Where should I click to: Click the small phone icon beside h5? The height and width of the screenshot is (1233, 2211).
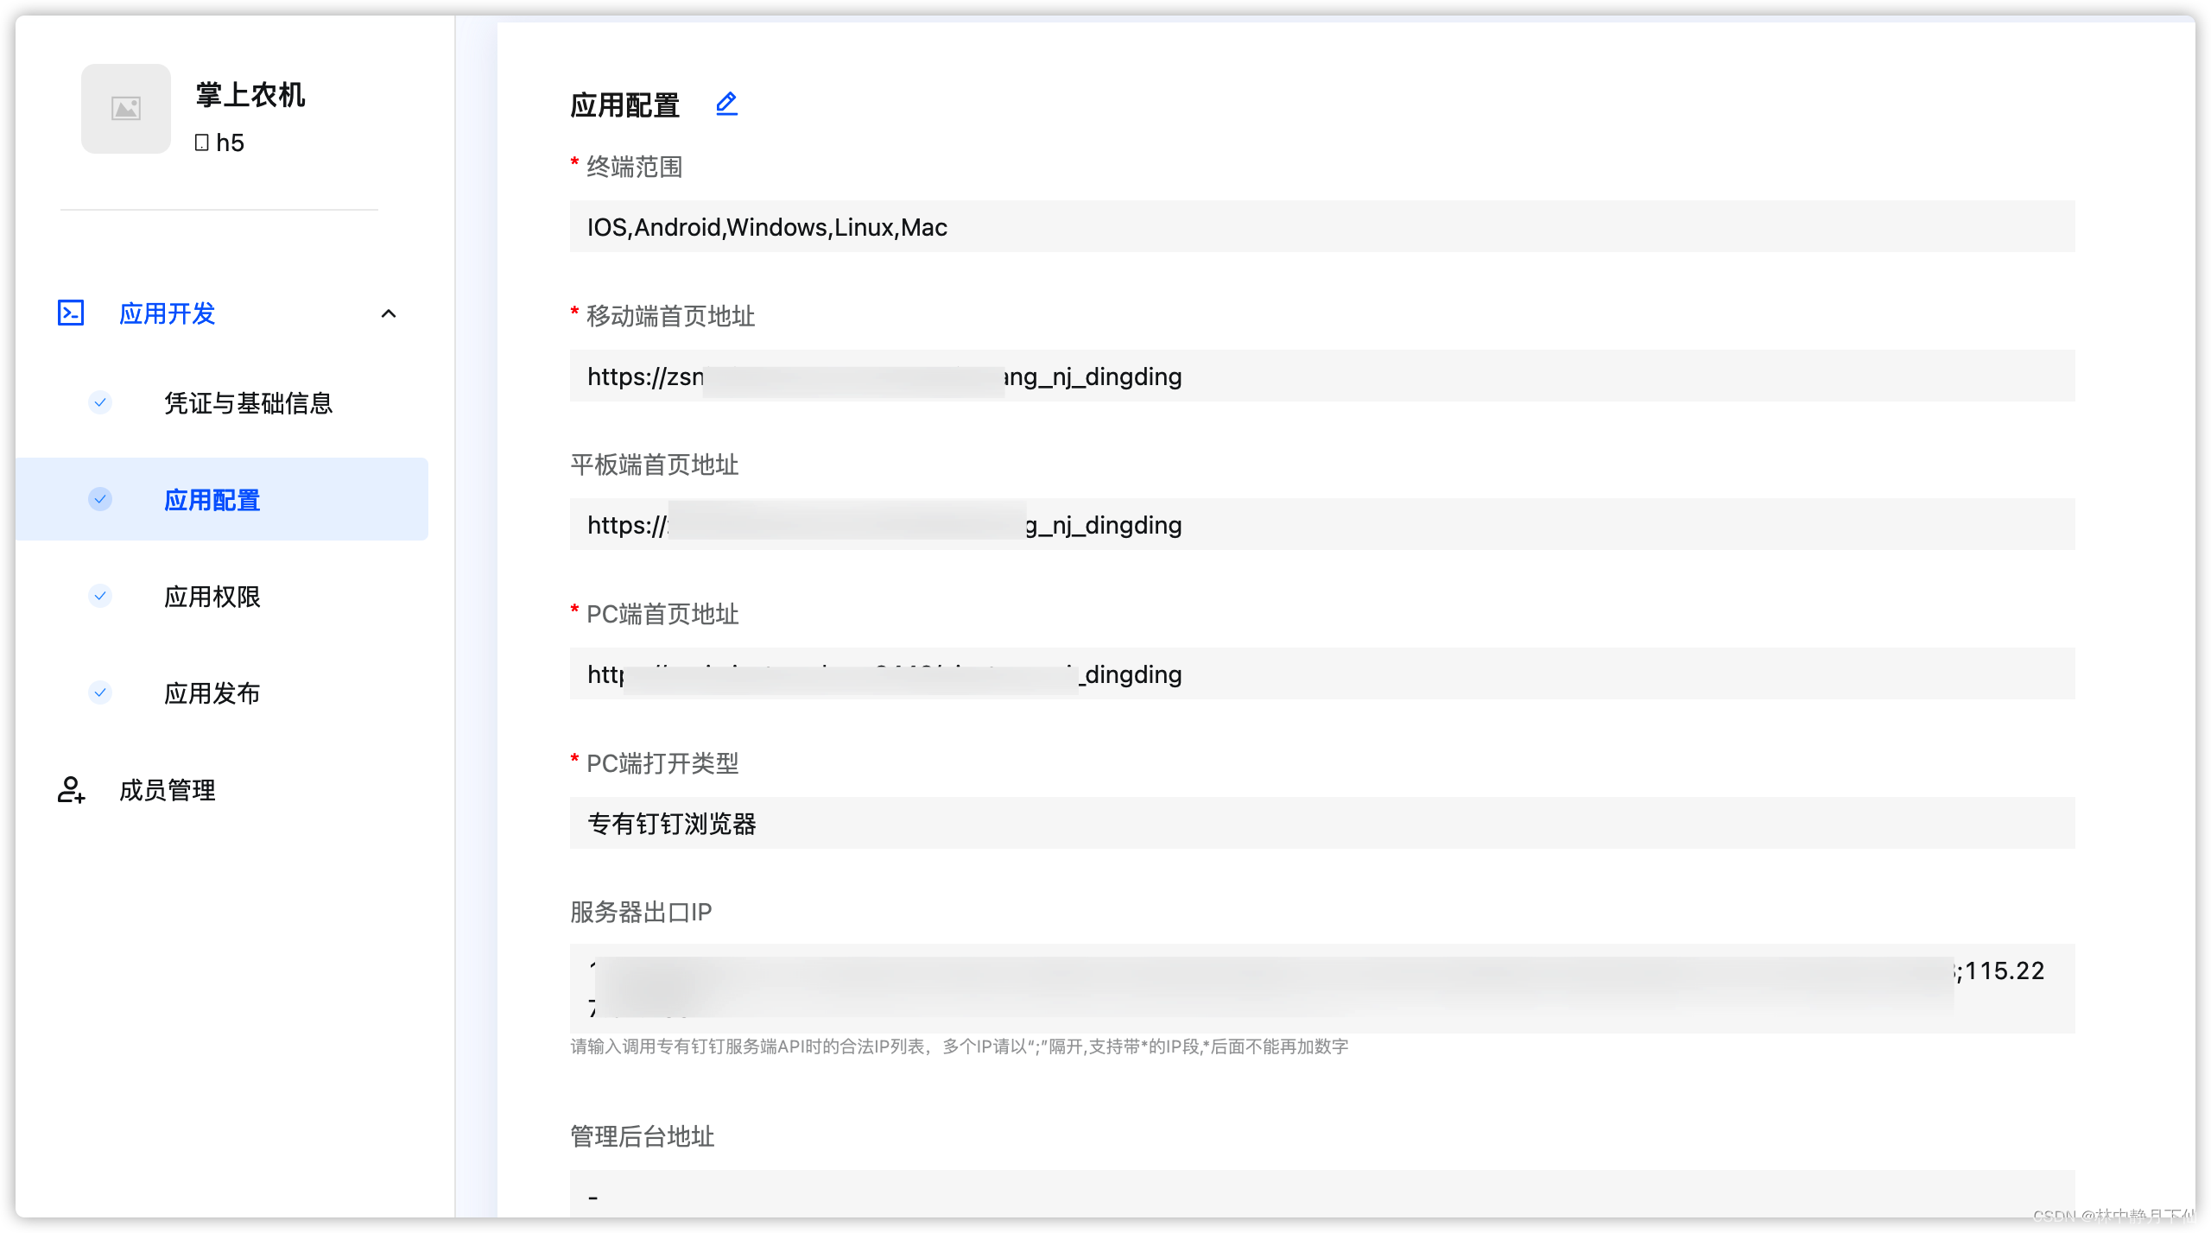(x=201, y=142)
